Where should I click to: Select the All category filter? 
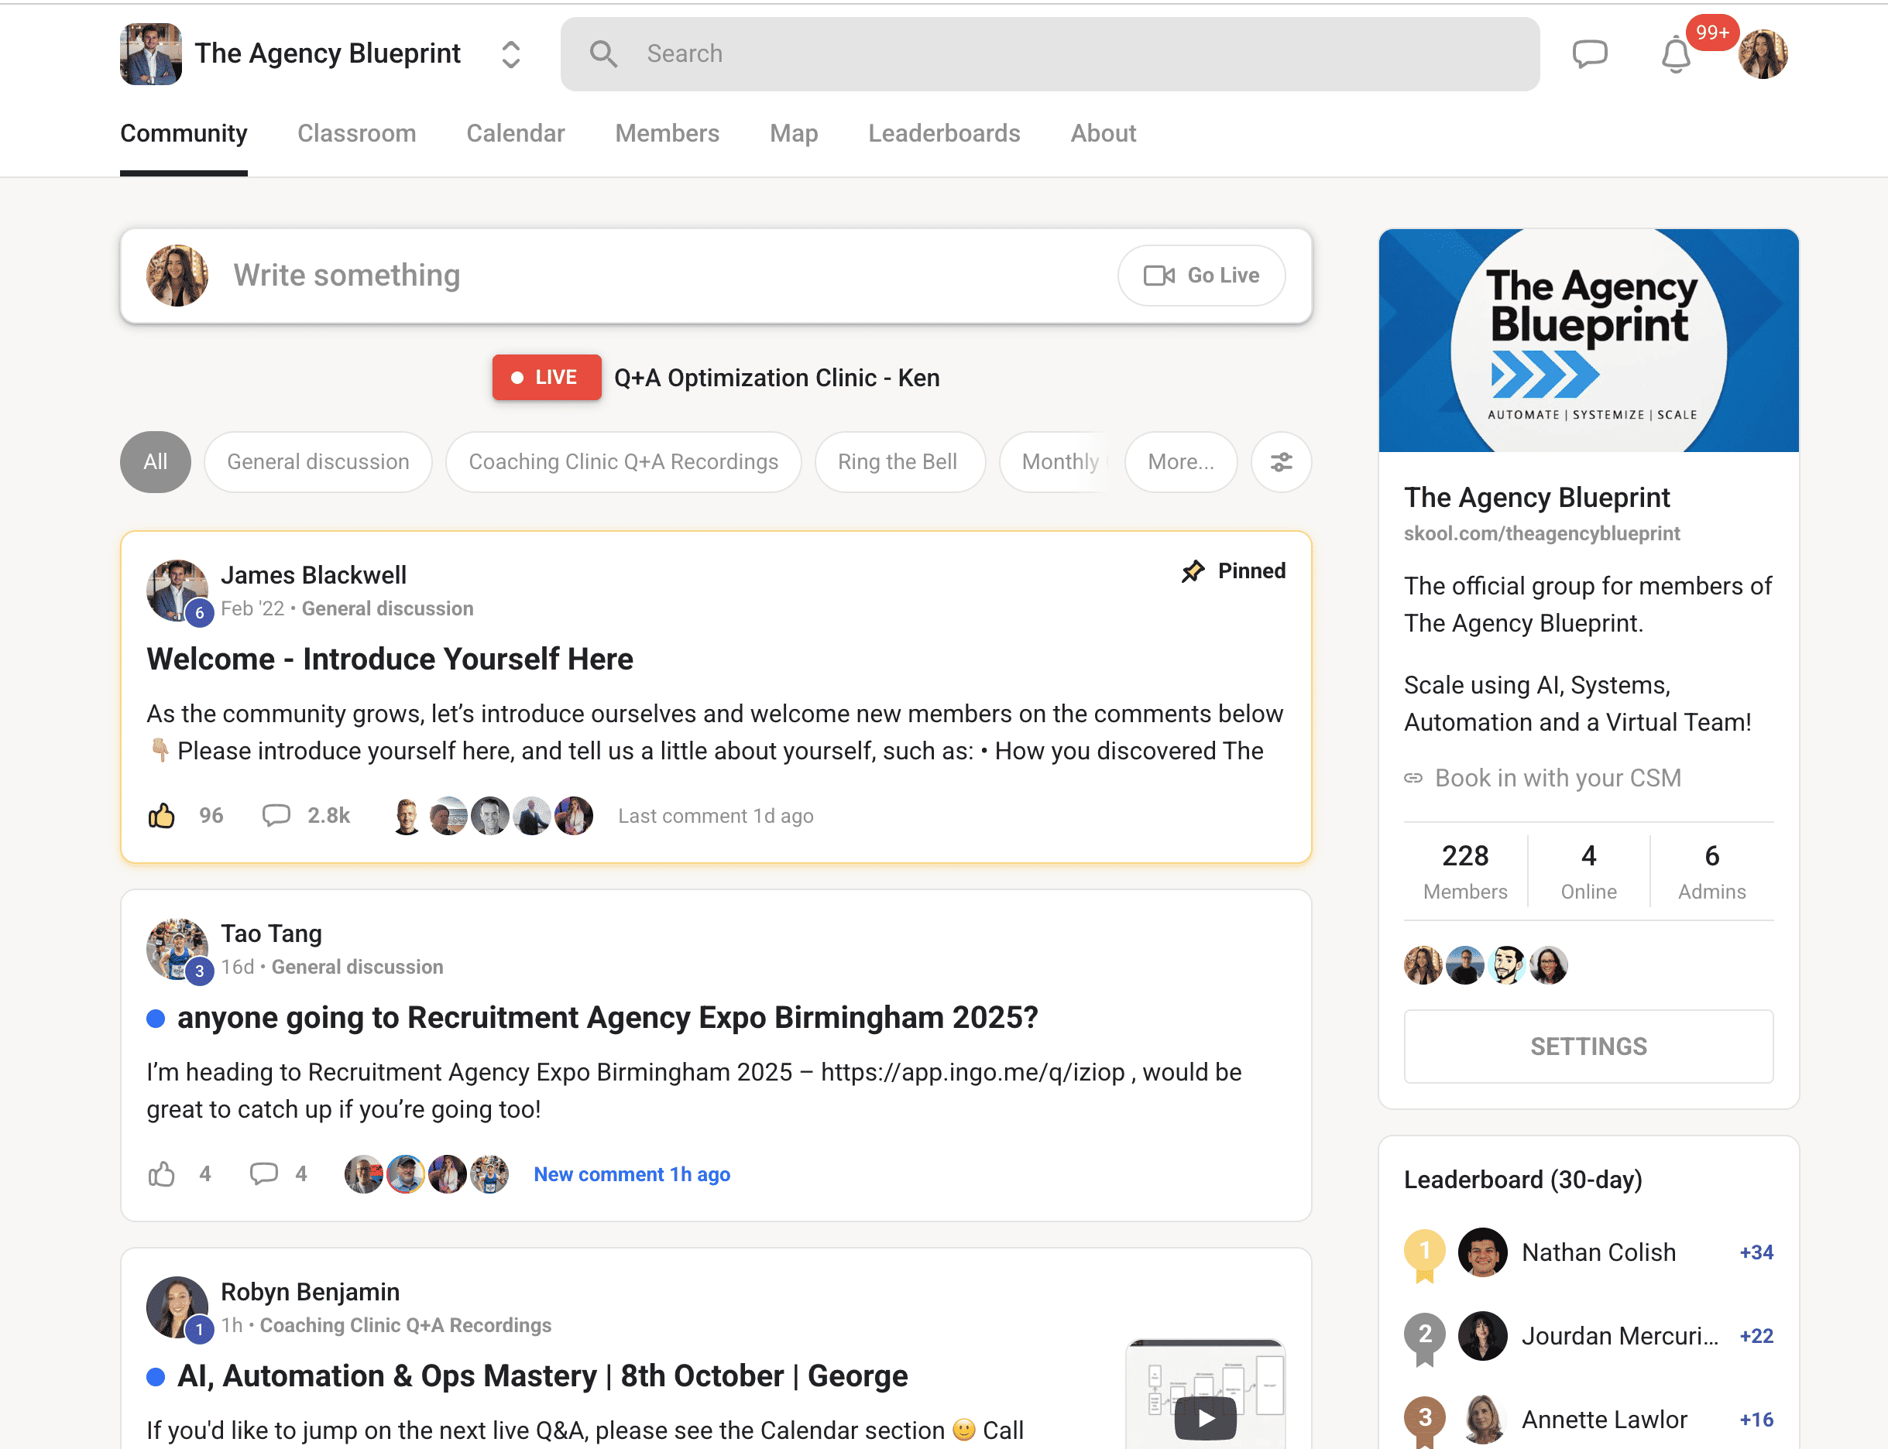pyautogui.click(x=156, y=462)
